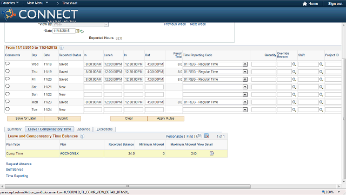Look up Override Reason for Sat 11/21
The image size is (346, 195).
294,87
